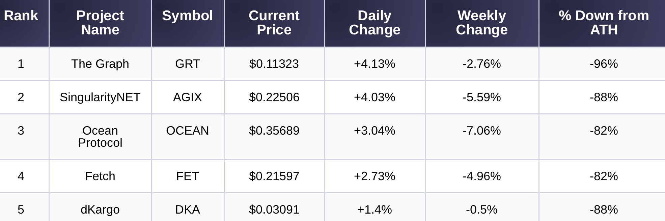Click the Rank column header

(21, 16)
